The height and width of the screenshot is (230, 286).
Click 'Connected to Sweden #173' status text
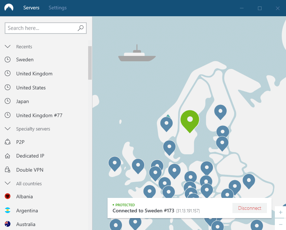point(144,211)
